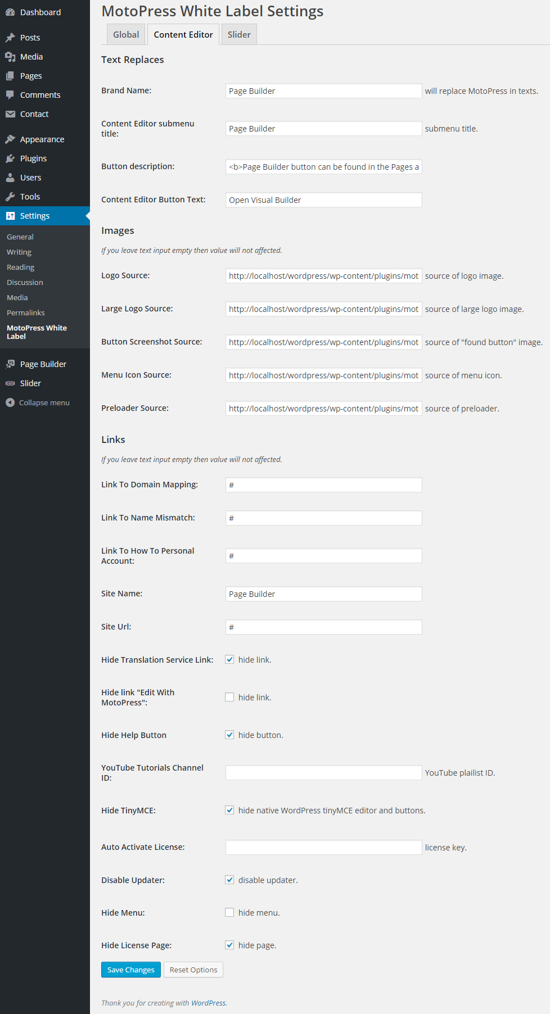The height and width of the screenshot is (1014, 550).
Task: Open Media settings submenu item
Action: (x=17, y=298)
